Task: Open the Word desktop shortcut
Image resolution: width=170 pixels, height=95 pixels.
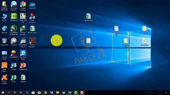Action: point(14,66)
